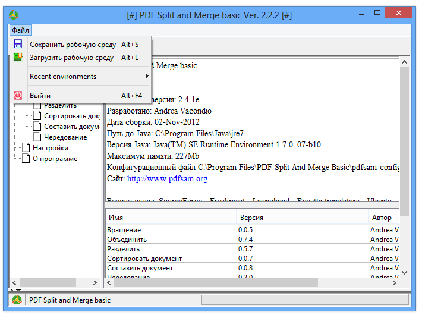Click document icon next to Сортировать
The height and width of the screenshot is (318, 422).
pyautogui.click(x=37, y=116)
